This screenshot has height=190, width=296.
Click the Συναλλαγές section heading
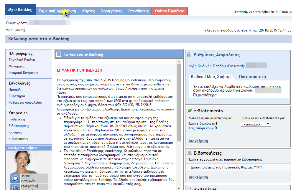click(19, 83)
